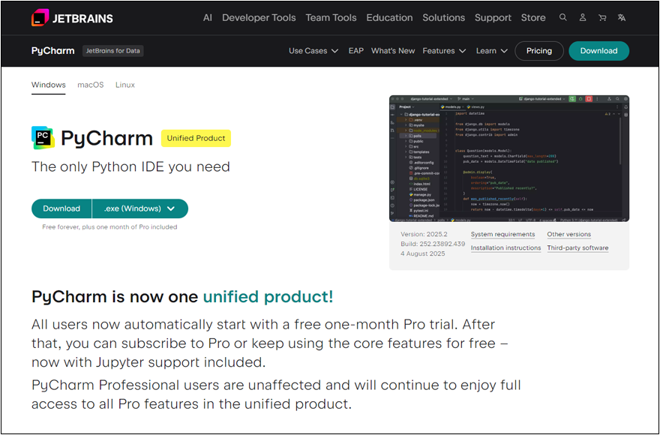Expand the Learn dropdown
Screen dimensions: 660x435
tap(492, 51)
